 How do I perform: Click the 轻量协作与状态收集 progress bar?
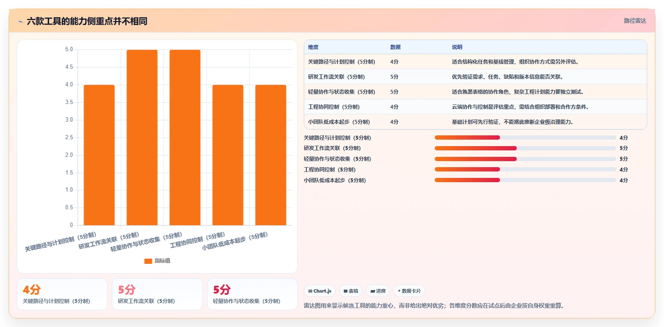[x=525, y=159]
